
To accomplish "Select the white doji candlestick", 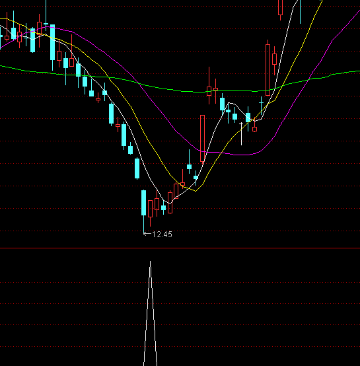I will click(242, 133).
